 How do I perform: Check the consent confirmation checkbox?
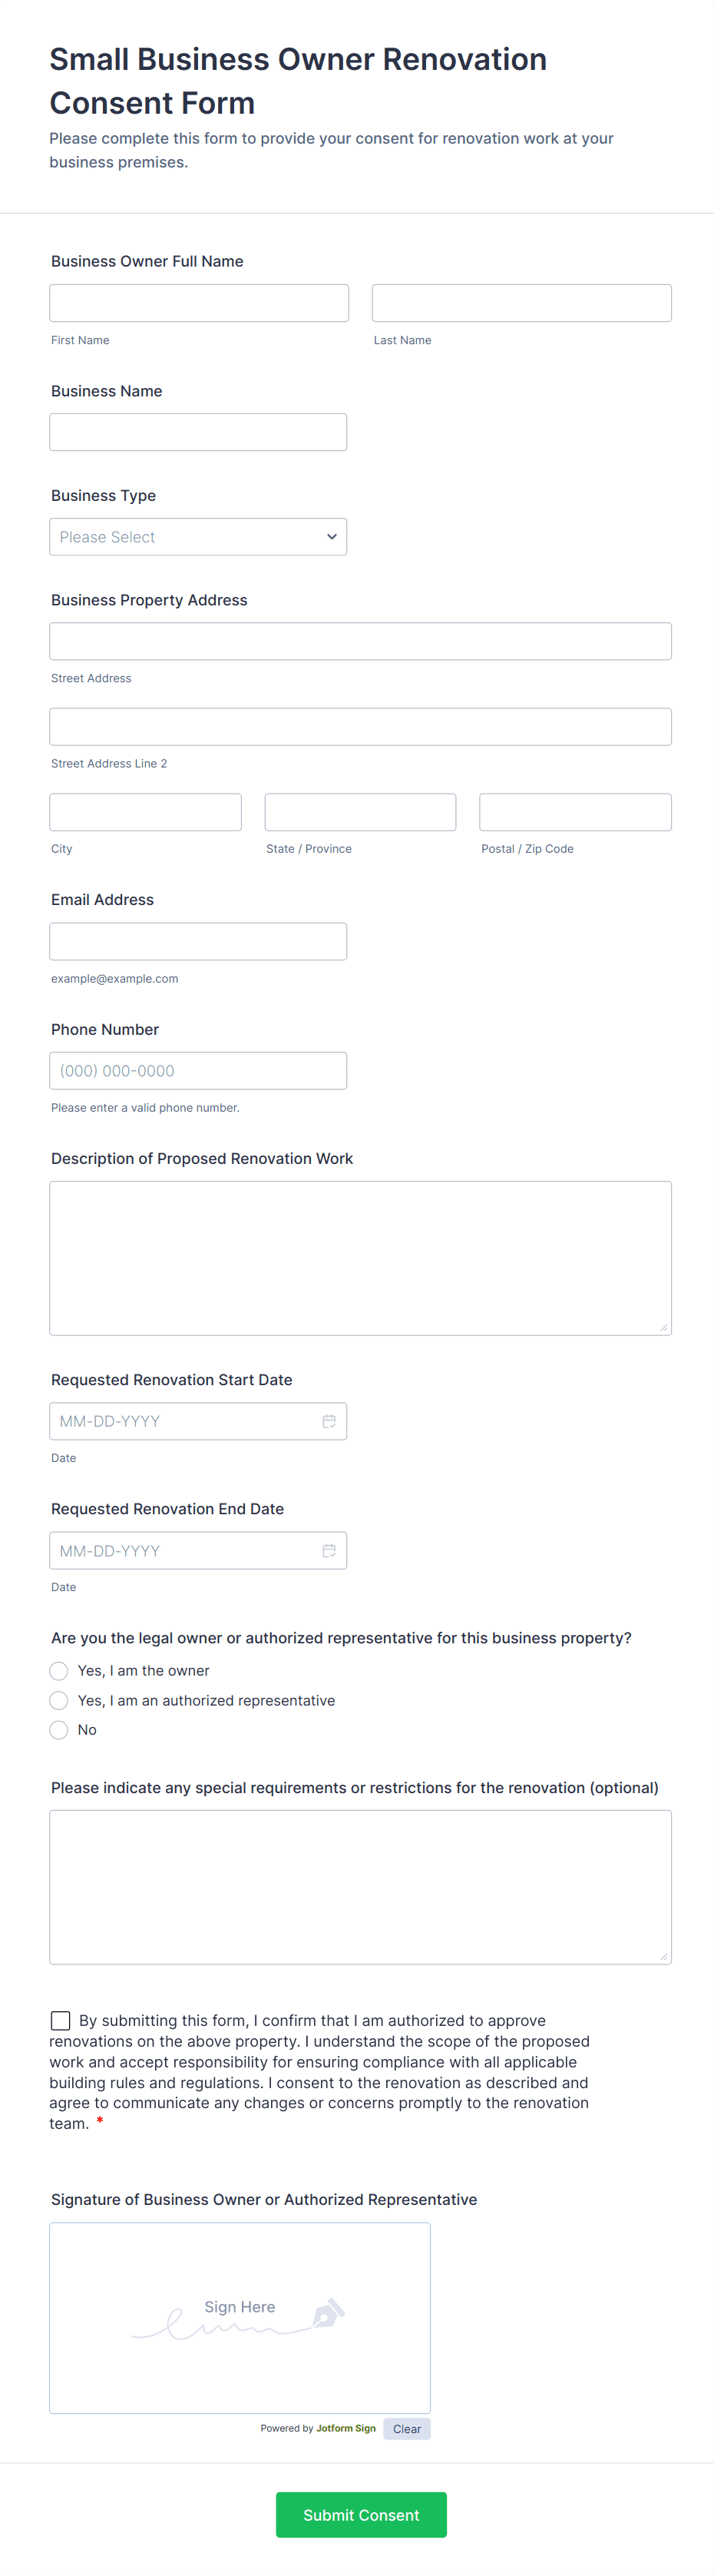61,2020
